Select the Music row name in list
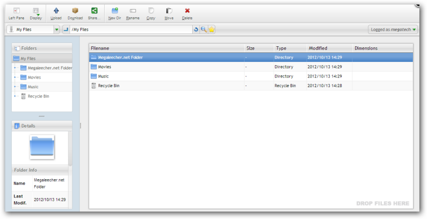The image size is (427, 219). pyautogui.click(x=103, y=76)
